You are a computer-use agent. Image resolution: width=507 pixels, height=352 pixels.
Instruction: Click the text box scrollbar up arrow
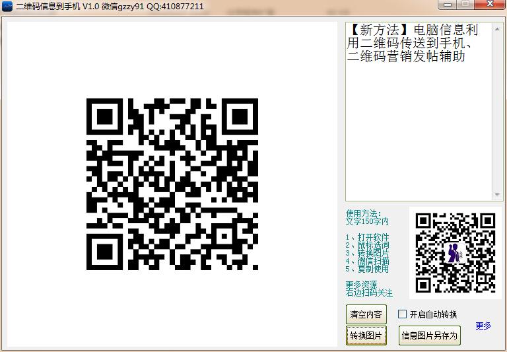[x=497, y=29]
